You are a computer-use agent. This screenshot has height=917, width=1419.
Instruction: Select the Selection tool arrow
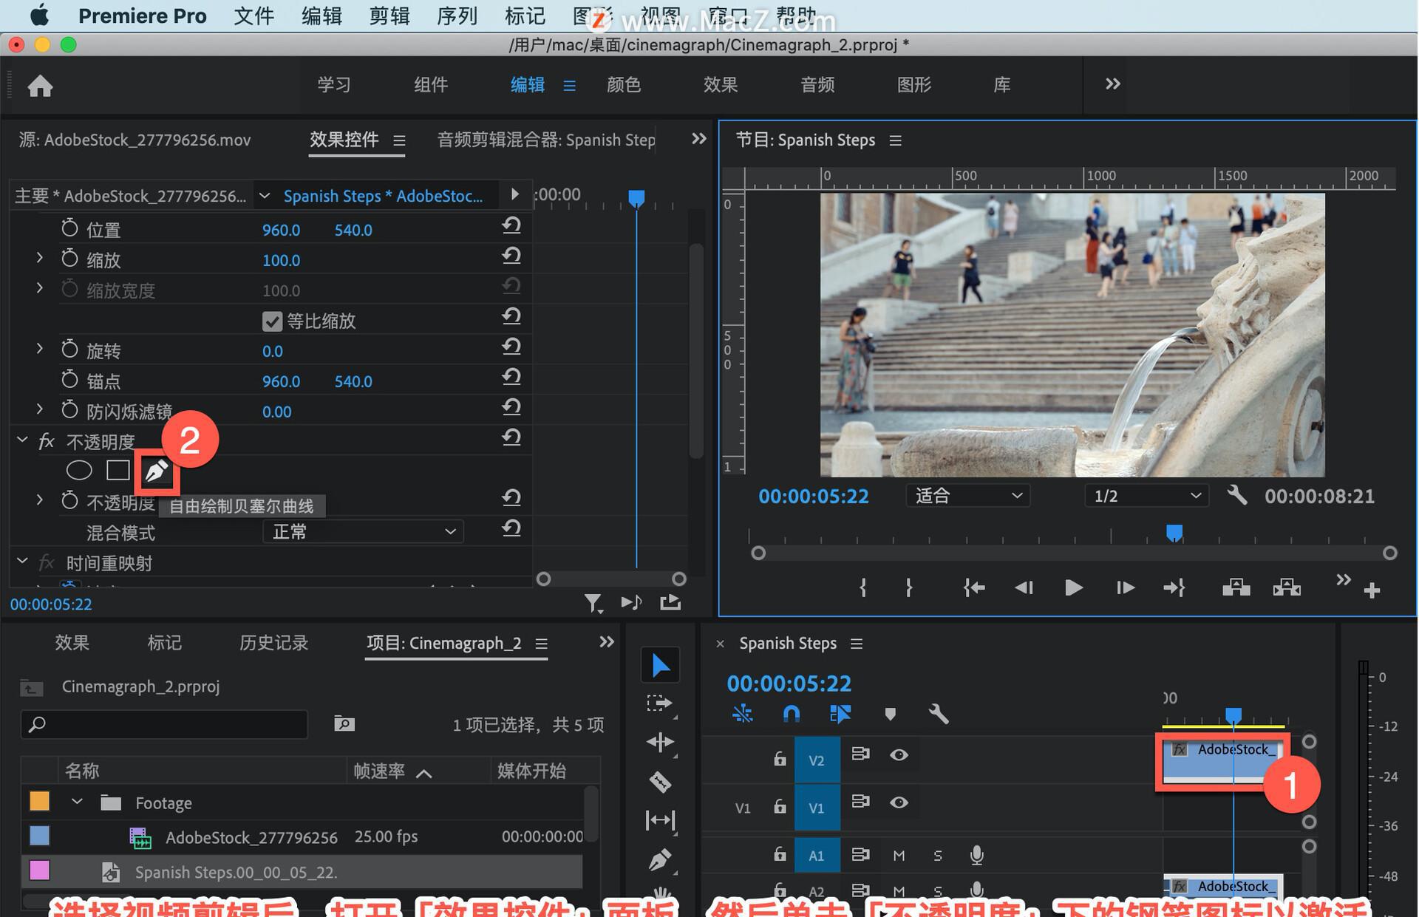[660, 666]
